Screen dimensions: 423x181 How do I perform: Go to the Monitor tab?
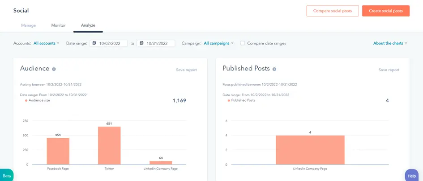coord(58,25)
